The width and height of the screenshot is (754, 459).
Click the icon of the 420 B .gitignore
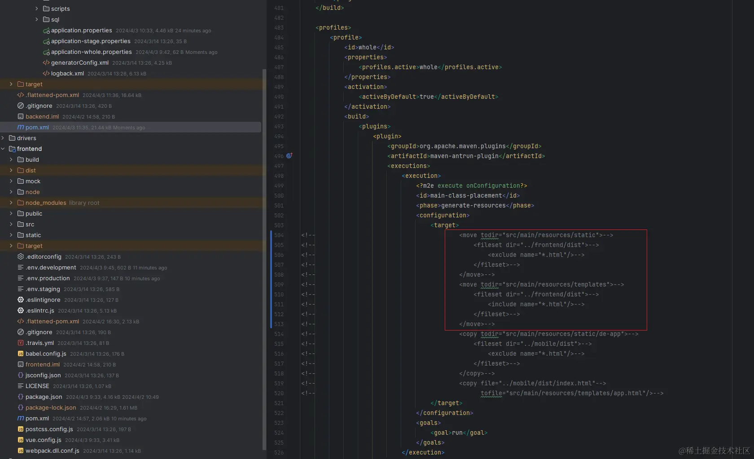[21, 106]
